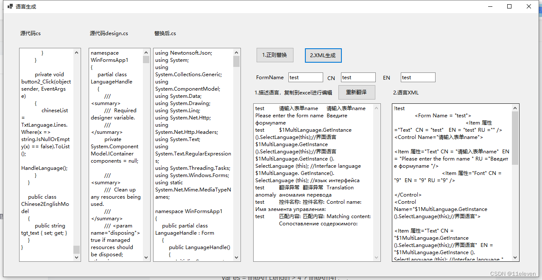Click the app icon in title bar
The image size is (542, 280).
point(10,7)
